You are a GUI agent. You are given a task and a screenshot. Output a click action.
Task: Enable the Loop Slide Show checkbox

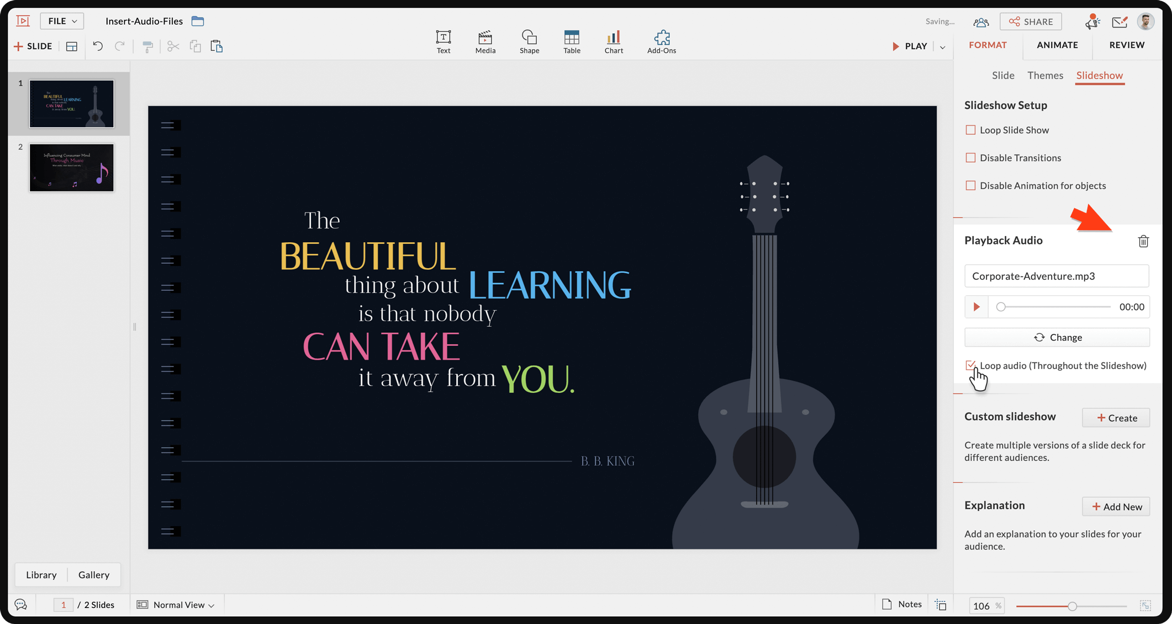pos(970,130)
